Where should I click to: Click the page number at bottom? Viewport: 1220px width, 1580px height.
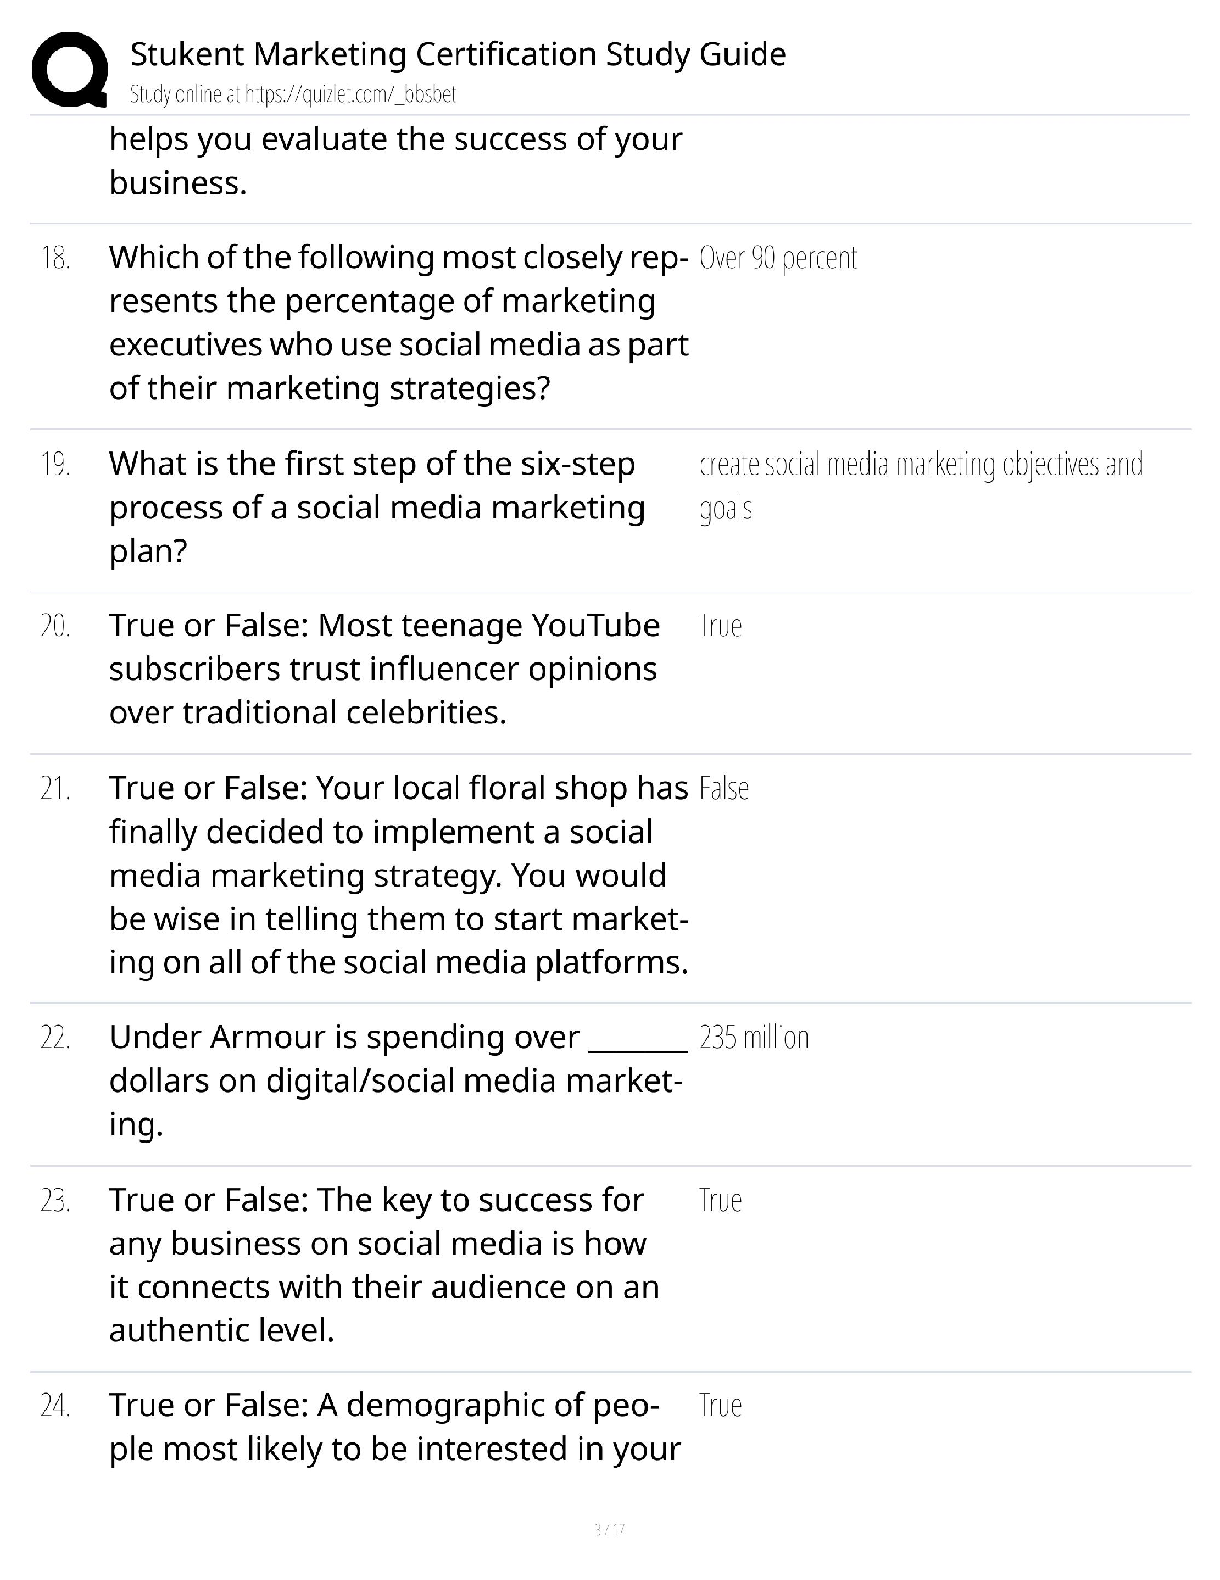point(609,1528)
